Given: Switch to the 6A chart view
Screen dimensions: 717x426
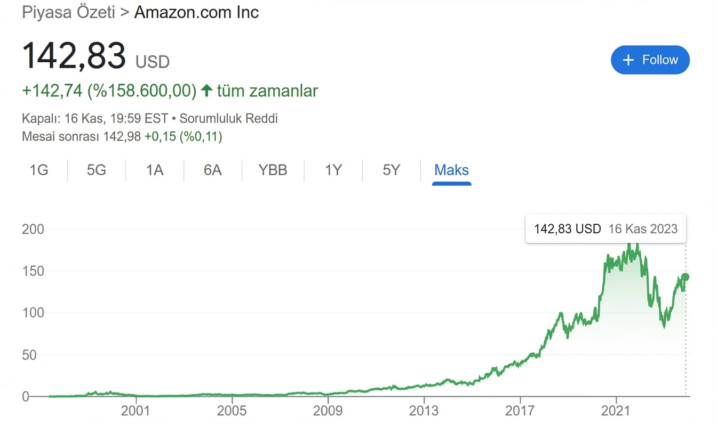Looking at the screenshot, I should [212, 170].
